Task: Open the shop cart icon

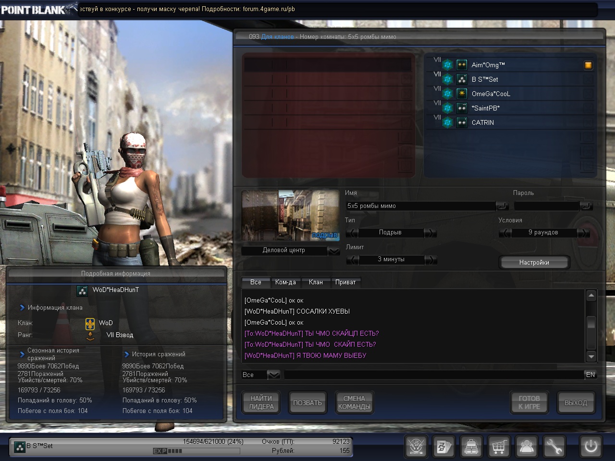Action: pos(499,447)
